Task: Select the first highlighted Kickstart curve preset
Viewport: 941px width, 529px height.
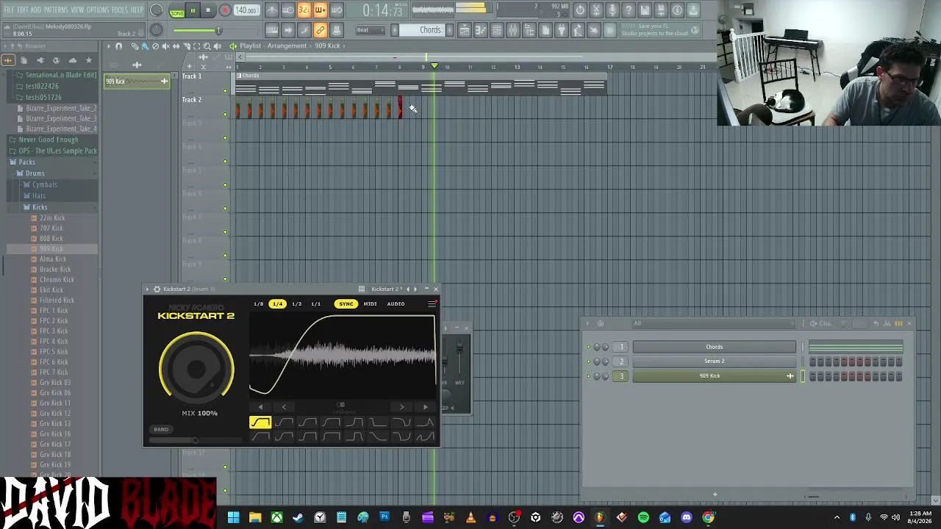Action: tap(260, 422)
